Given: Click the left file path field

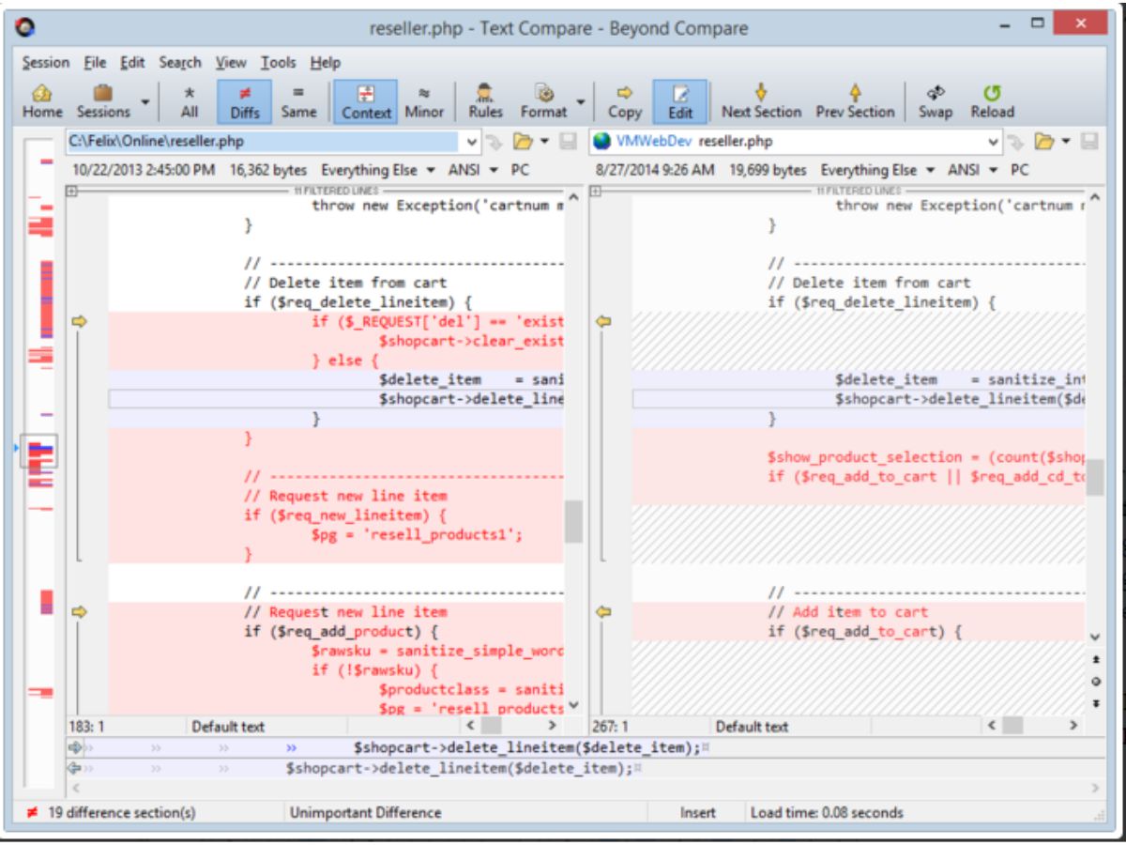Looking at the screenshot, I should click(x=263, y=143).
